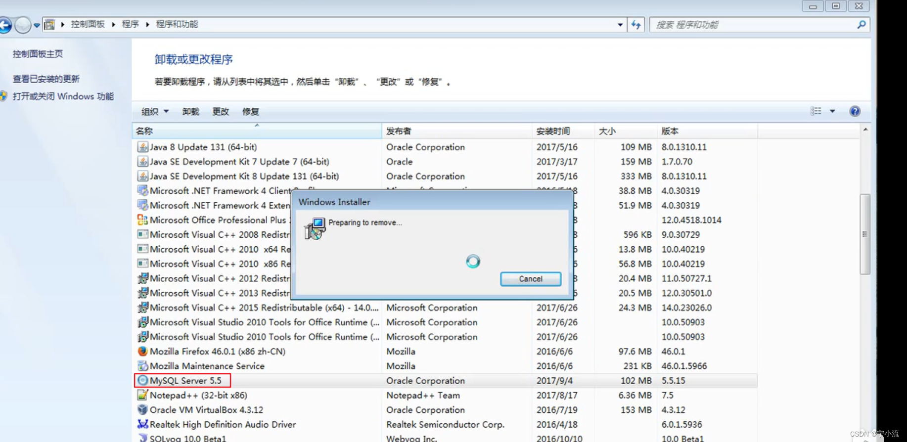Click .NET Framework 4 Extended icon

pyautogui.click(x=142, y=205)
